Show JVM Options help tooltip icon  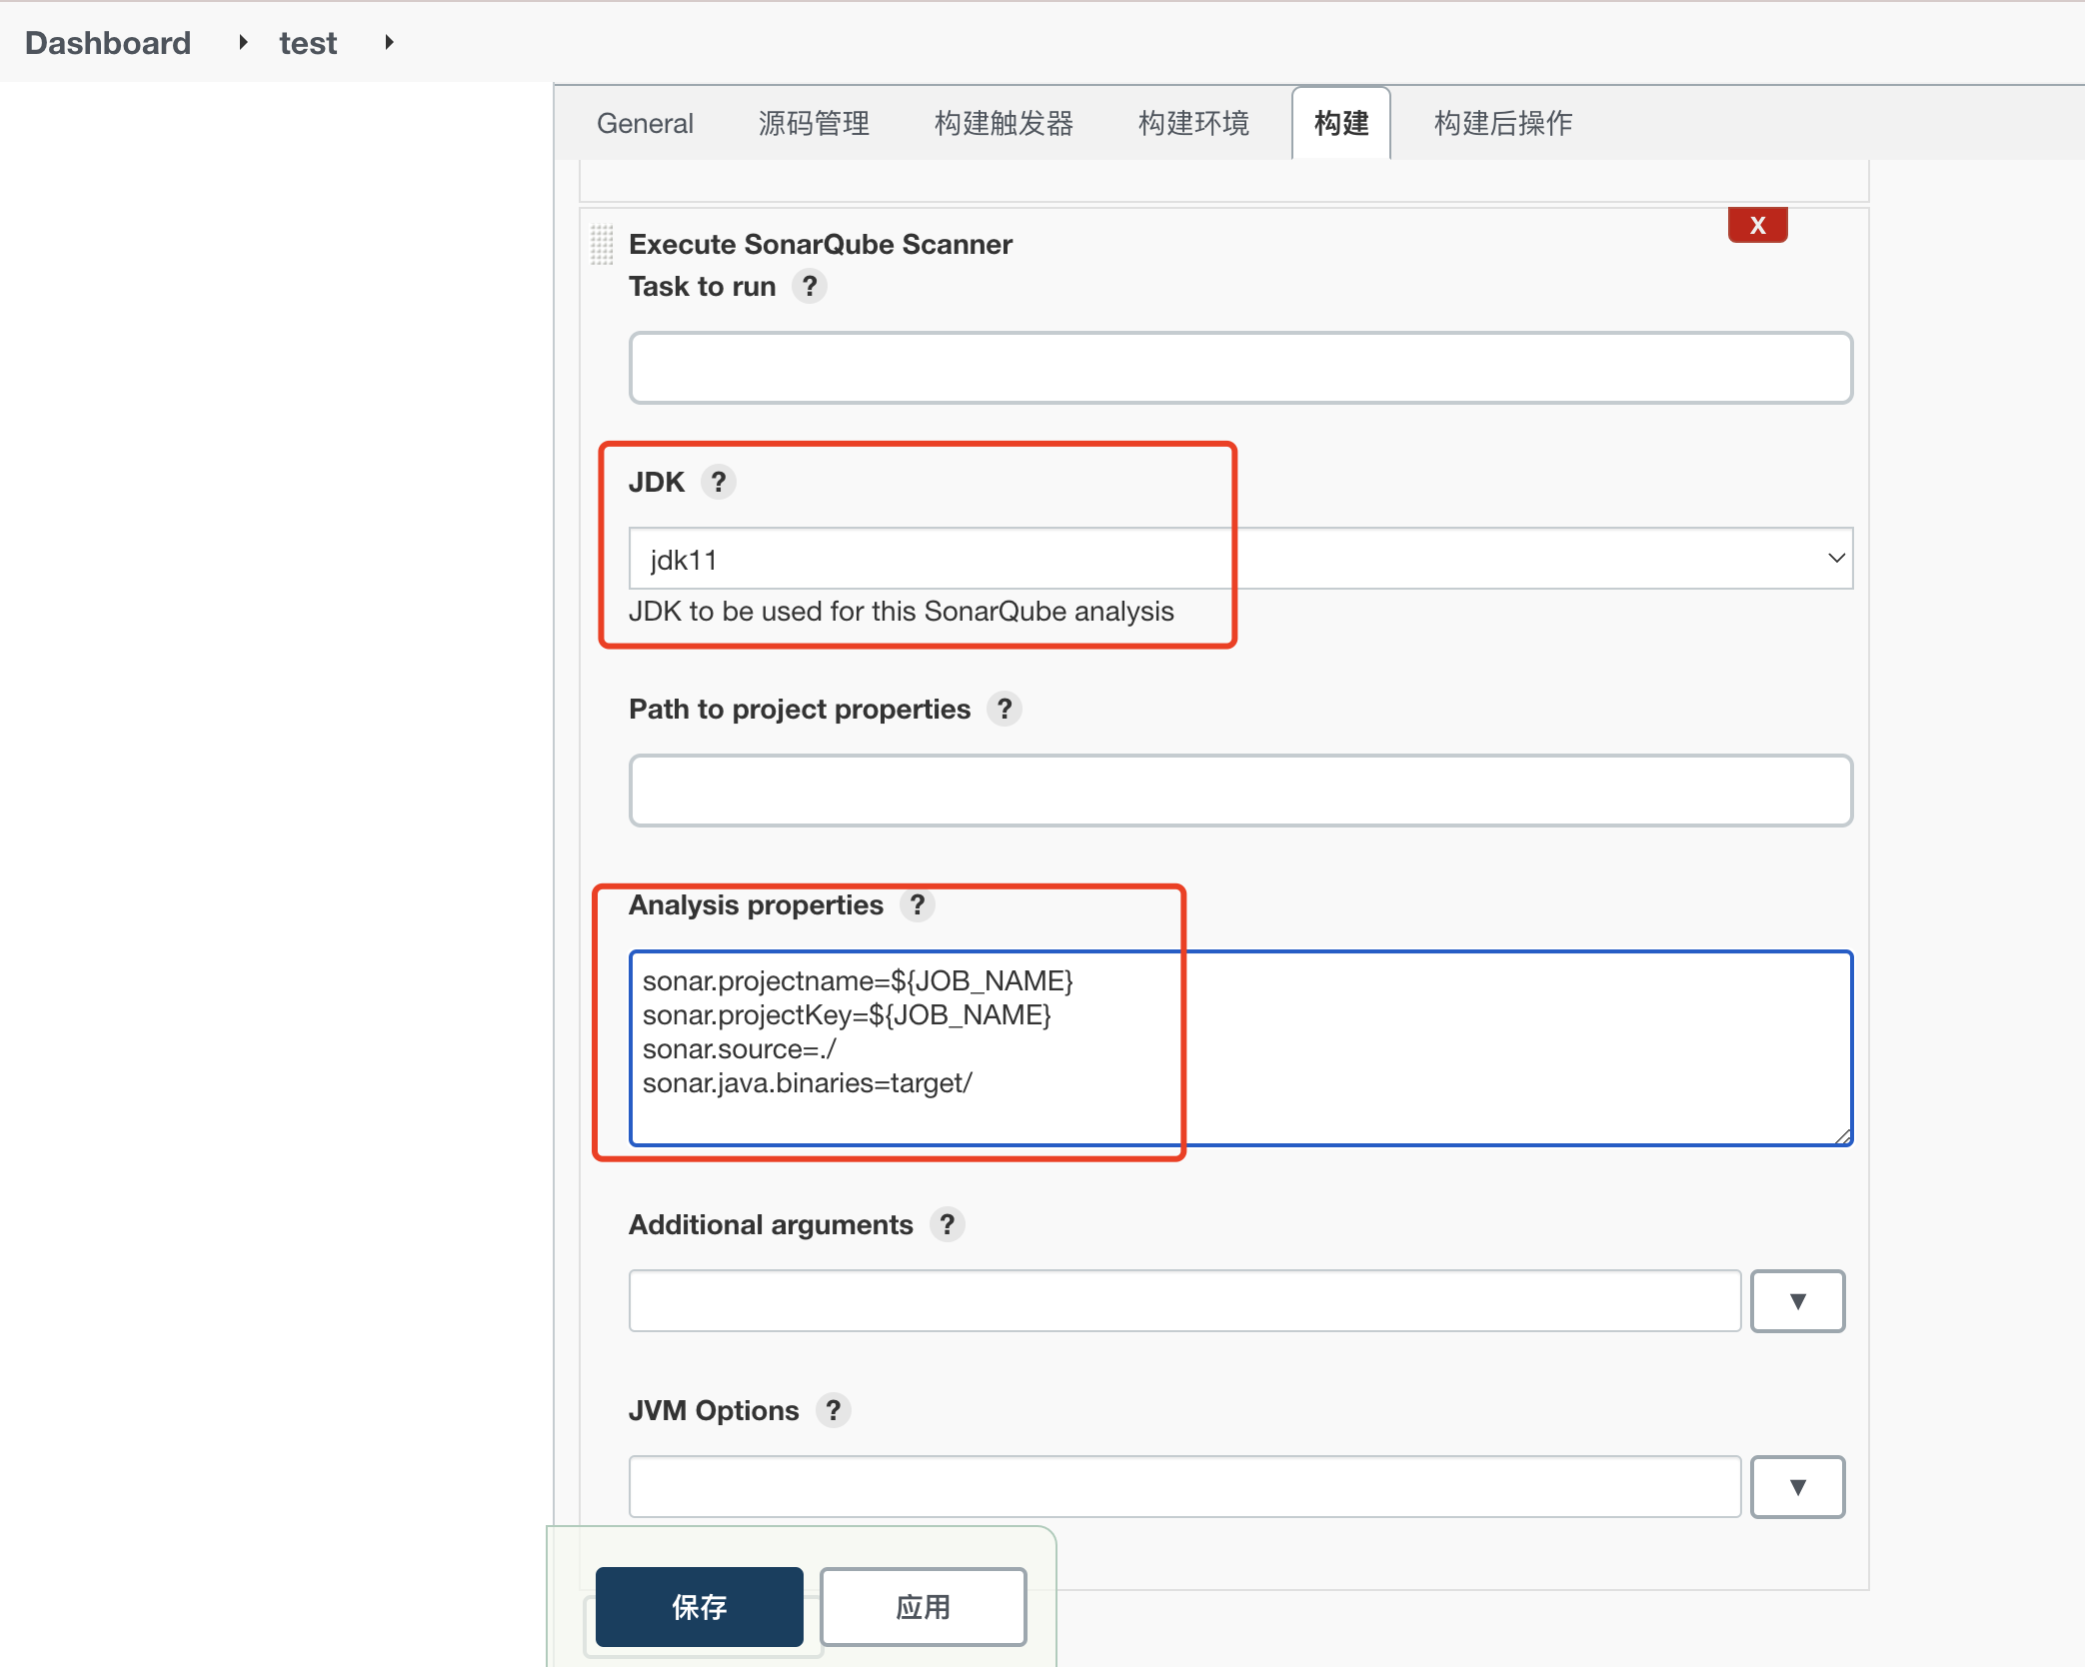click(833, 1411)
